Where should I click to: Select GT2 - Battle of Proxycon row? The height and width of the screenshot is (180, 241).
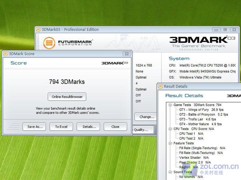pyautogui.click(x=204, y=115)
